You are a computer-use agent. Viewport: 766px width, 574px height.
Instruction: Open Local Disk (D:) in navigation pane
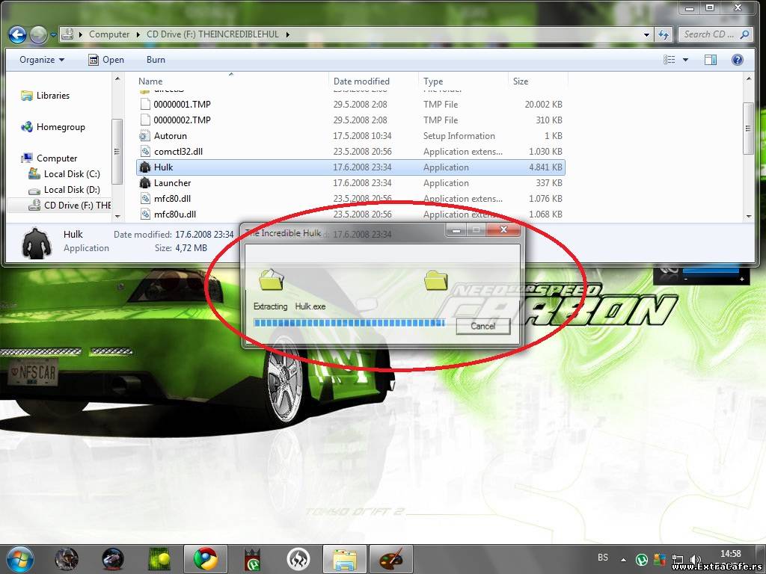(64, 189)
